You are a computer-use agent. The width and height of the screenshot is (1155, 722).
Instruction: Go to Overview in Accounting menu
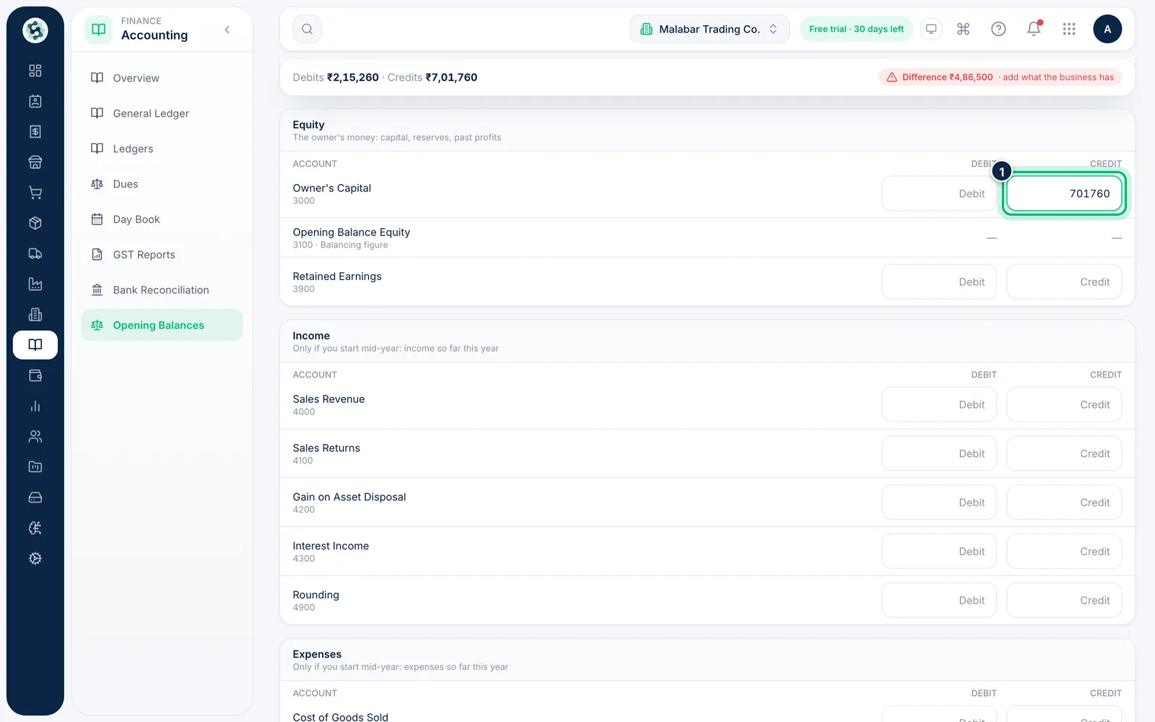162,78
